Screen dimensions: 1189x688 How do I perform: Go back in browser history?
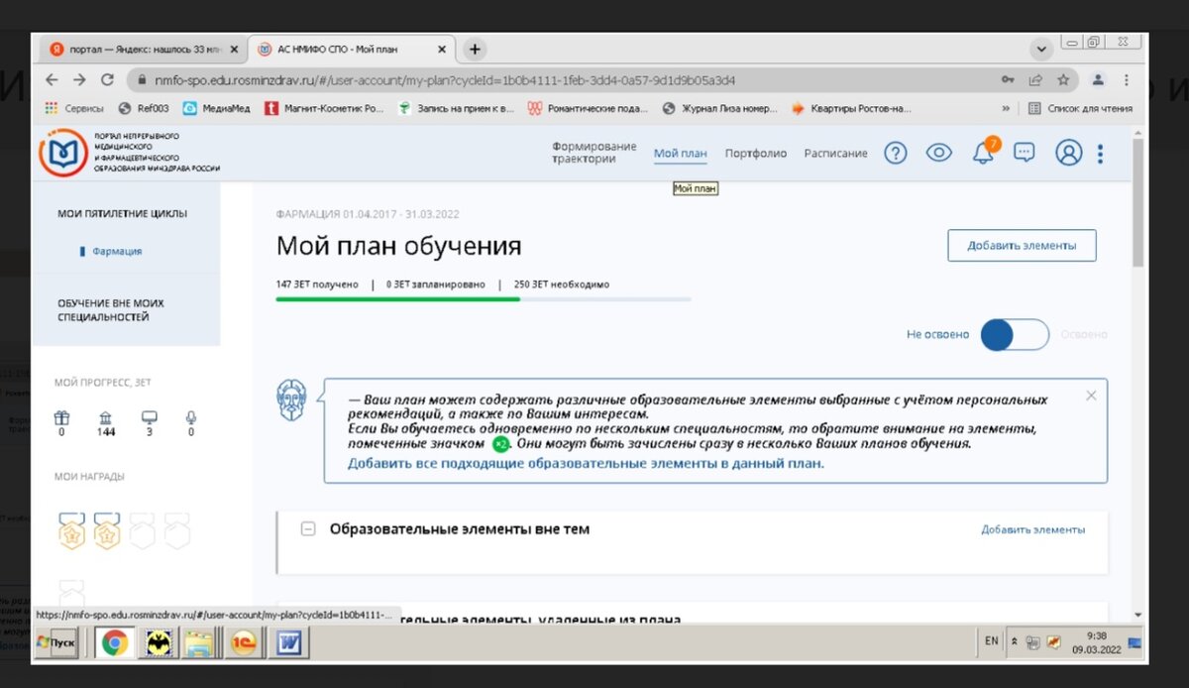[x=52, y=80]
